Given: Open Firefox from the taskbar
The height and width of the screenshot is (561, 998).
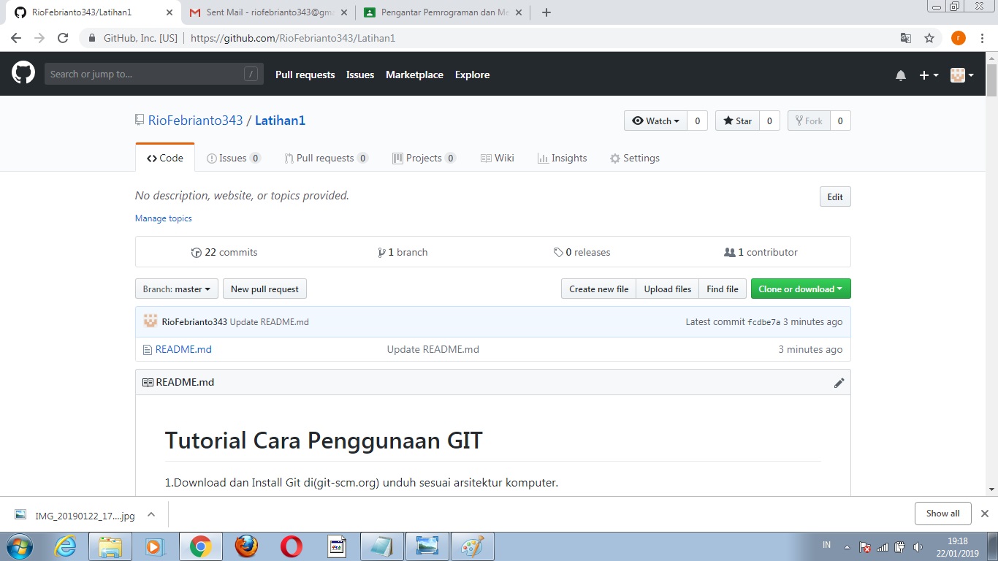Looking at the screenshot, I should pyautogui.click(x=246, y=546).
